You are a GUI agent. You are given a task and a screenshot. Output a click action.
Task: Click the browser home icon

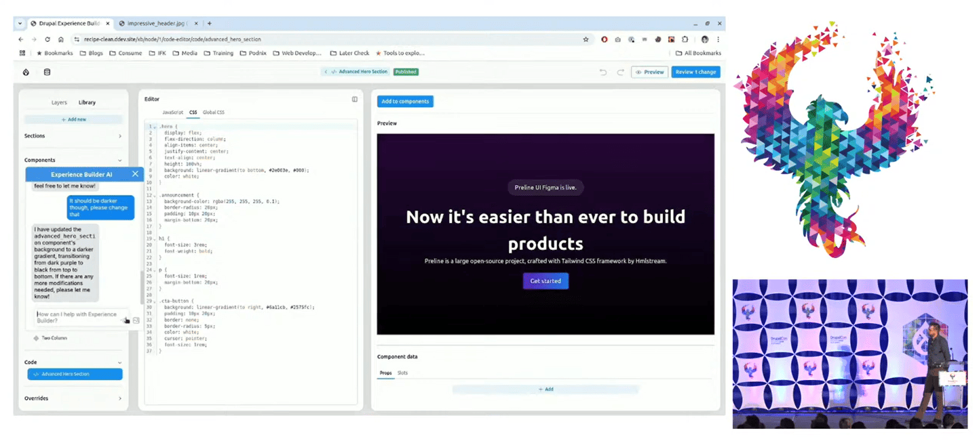tap(60, 39)
